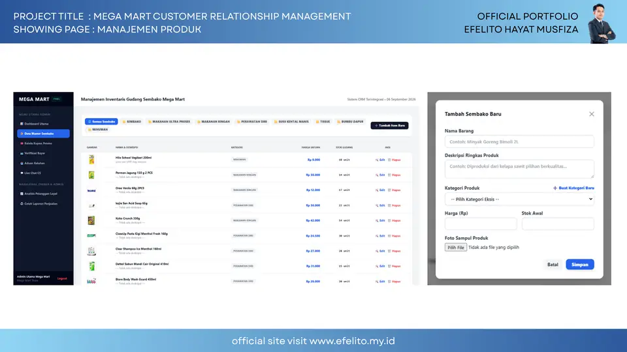Viewport: 627px width, 352px height.
Task: Click the Hile School Vegiberi product thumbnail
Action: coord(91,160)
